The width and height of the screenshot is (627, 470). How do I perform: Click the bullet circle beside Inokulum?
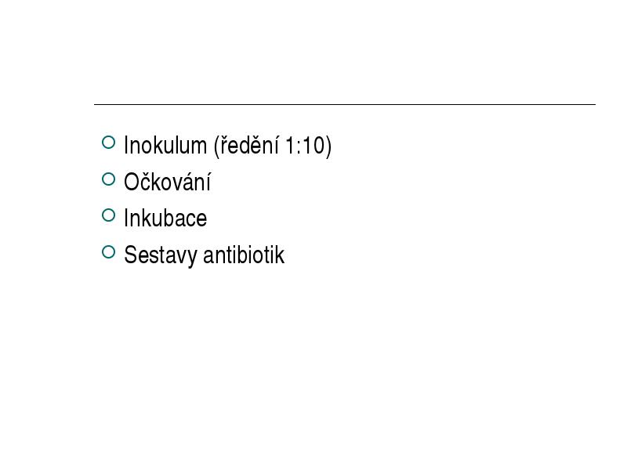coord(108,143)
